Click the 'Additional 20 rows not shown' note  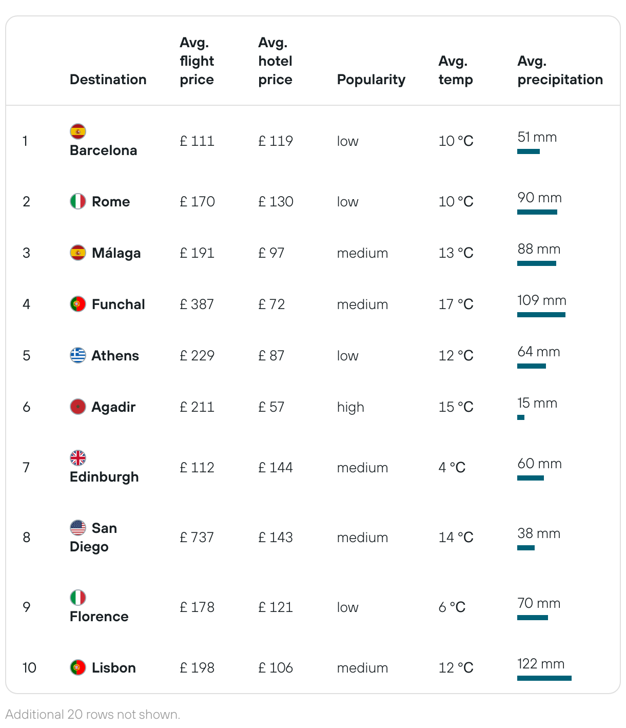click(x=93, y=714)
